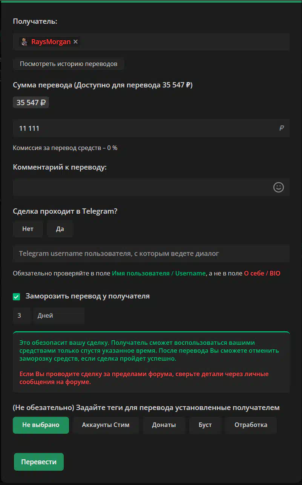Click the Telegram username input field
Image resolution: width=302 pixels, height=485 pixels.
151,254
